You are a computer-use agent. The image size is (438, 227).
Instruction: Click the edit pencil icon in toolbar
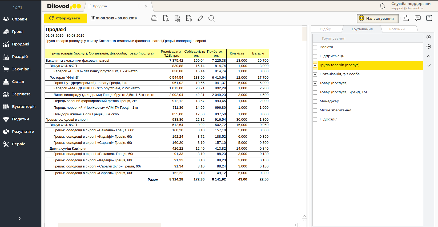(x=200, y=18)
